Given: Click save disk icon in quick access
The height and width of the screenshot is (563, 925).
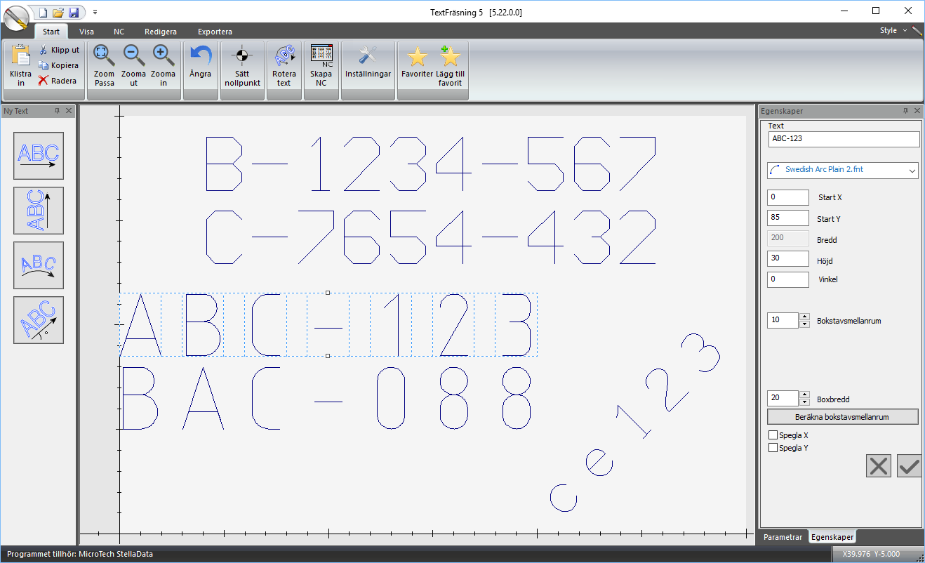Looking at the screenshot, I should point(74,12).
